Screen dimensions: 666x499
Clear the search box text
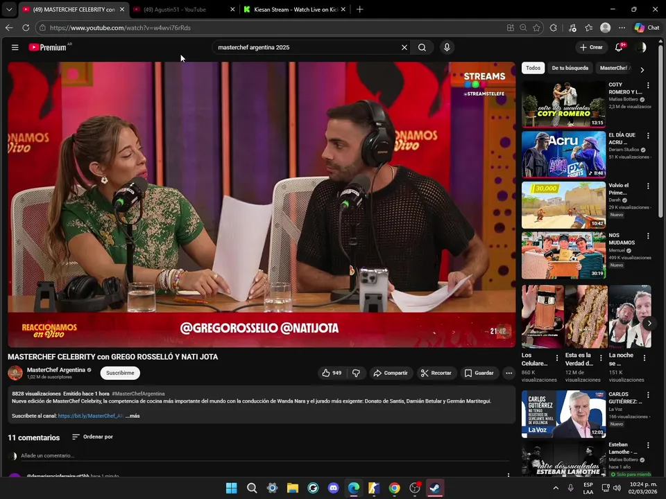coord(404,47)
